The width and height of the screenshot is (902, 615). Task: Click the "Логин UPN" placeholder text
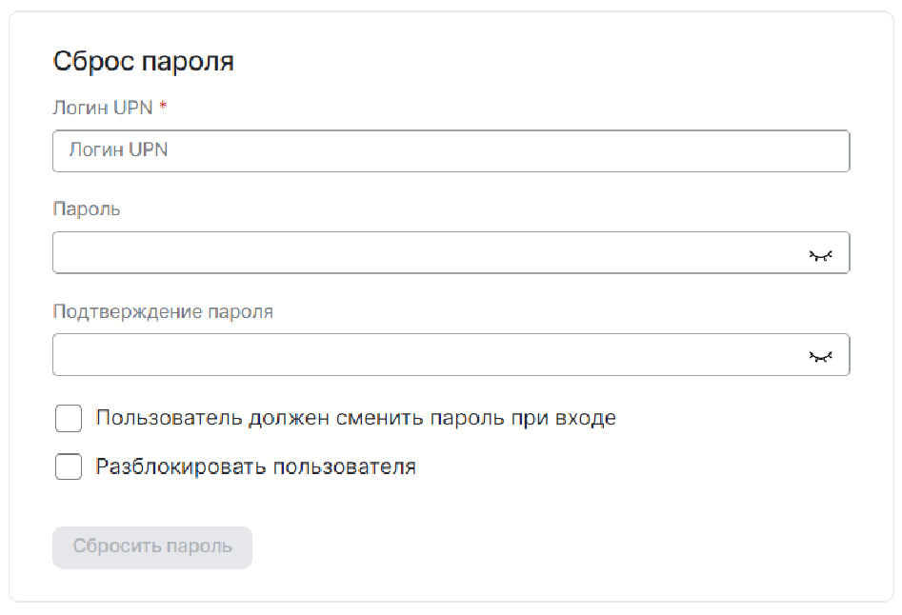[x=118, y=150]
